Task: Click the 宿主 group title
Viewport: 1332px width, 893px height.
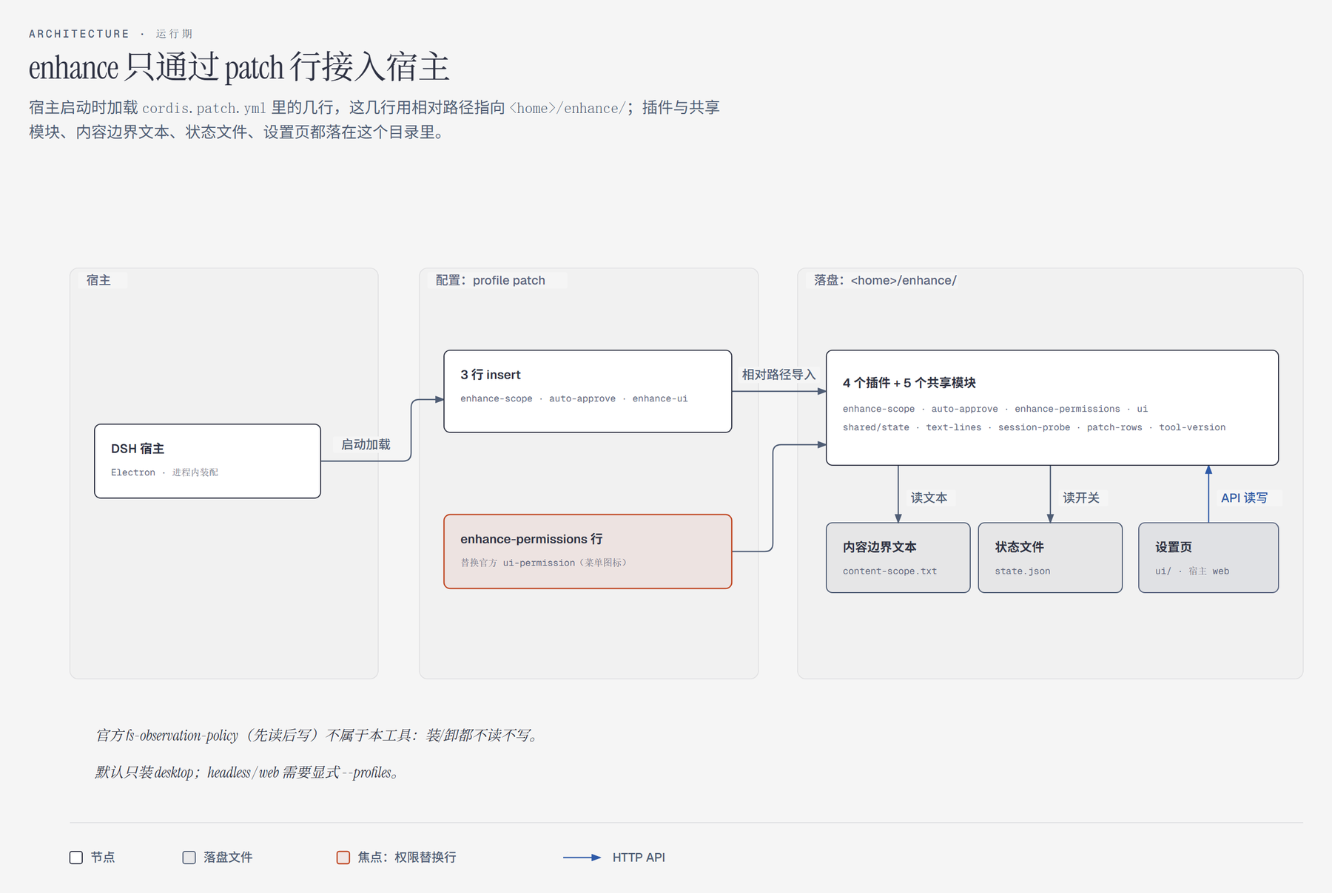Action: (x=98, y=280)
